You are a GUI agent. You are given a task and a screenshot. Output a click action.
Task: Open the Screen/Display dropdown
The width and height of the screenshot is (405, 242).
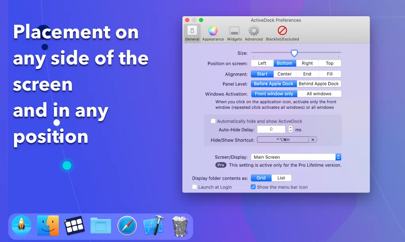338,157
